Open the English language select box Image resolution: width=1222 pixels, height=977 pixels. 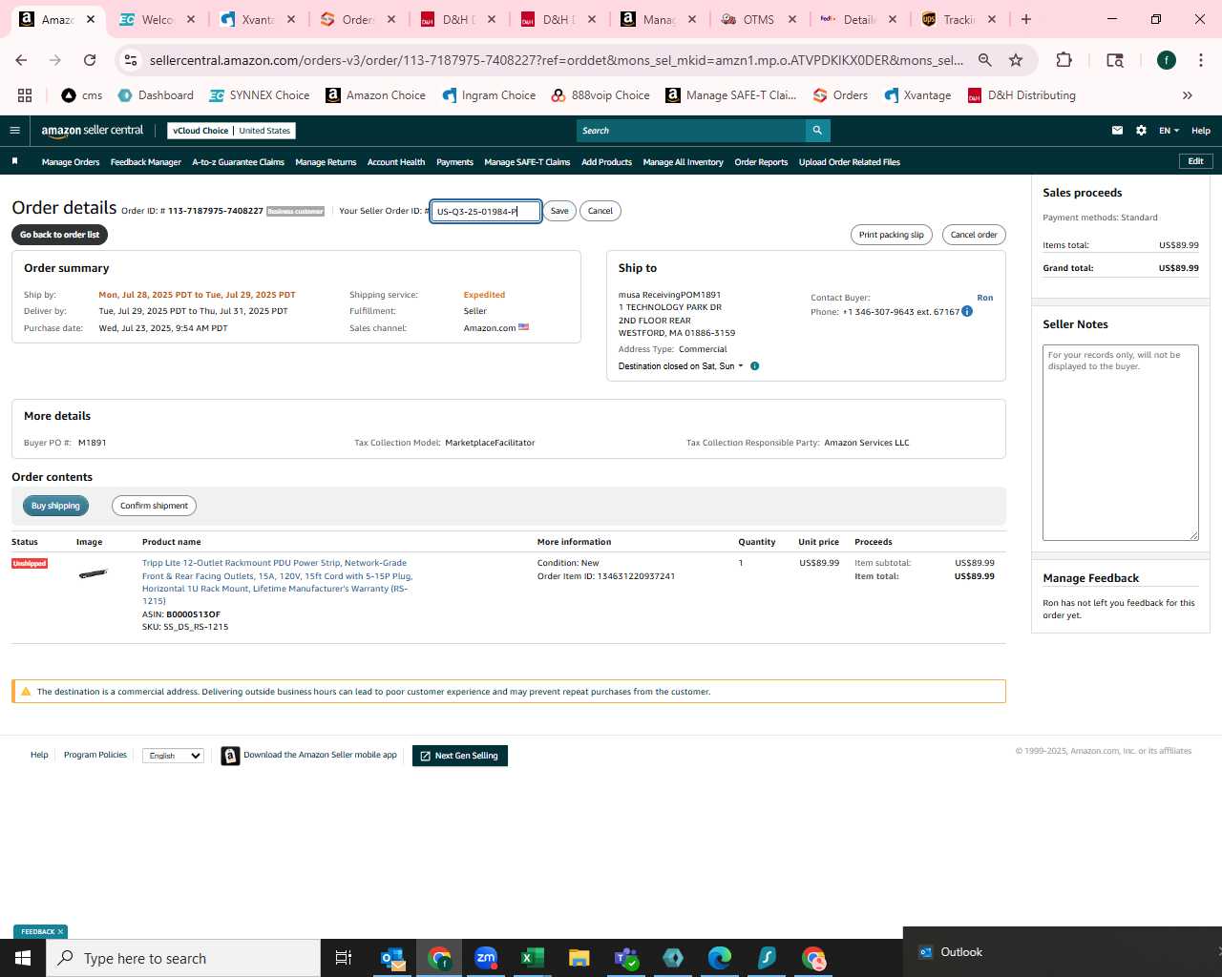point(173,756)
